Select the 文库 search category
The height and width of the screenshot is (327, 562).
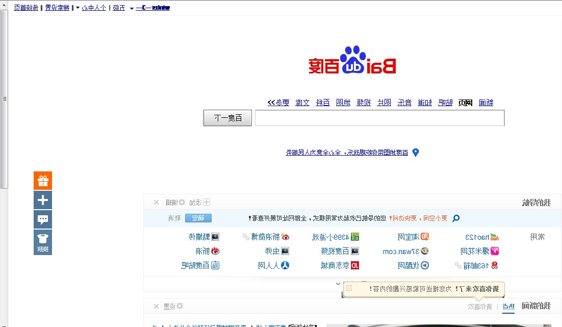[302, 103]
